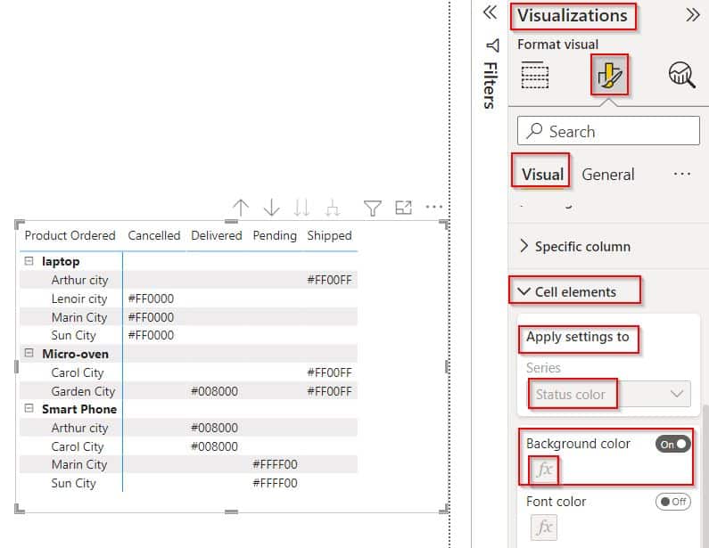This screenshot has width=709, height=548.
Task: Collapse the Visualizations pane with right chevrons
Action: pyautogui.click(x=692, y=15)
